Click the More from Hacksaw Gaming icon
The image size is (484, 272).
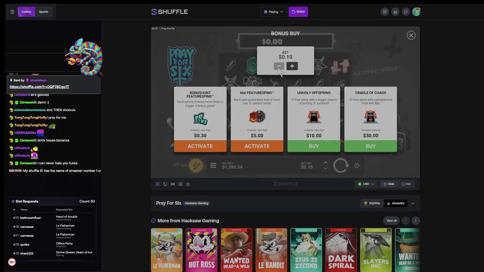[154, 221]
